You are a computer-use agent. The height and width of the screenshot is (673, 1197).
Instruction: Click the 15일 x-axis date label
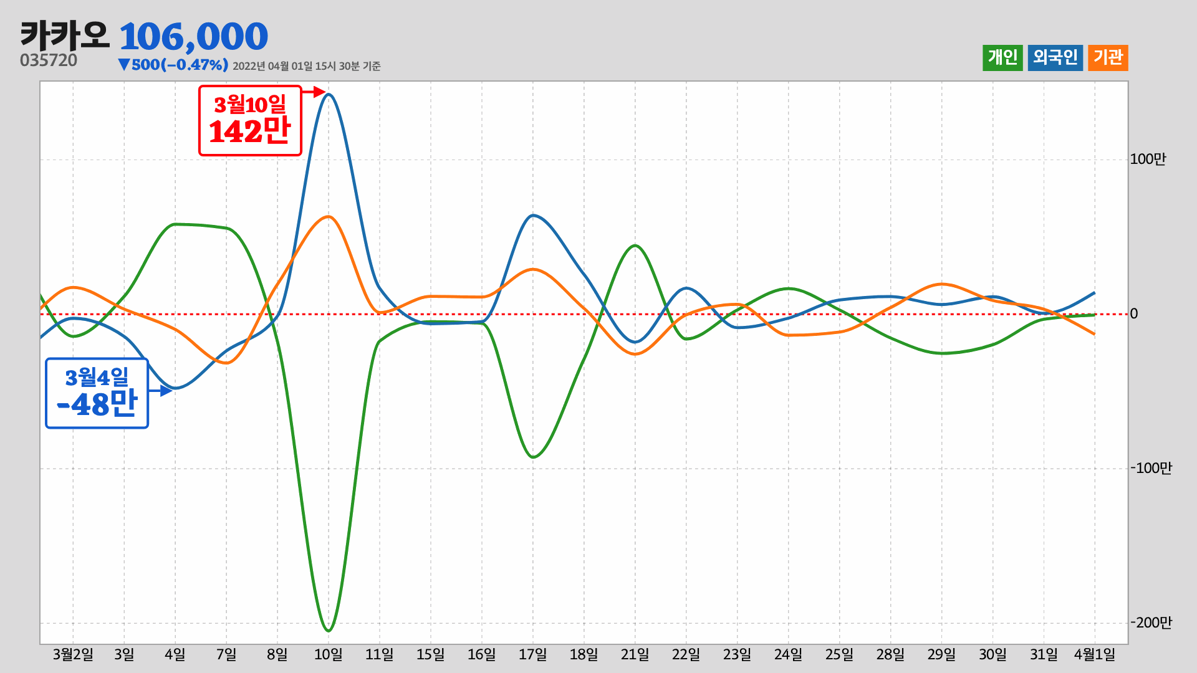[x=431, y=654]
